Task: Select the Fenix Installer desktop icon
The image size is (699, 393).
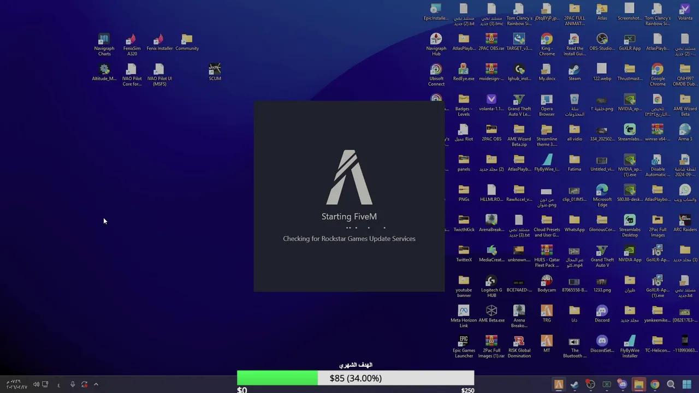Action: [159, 42]
